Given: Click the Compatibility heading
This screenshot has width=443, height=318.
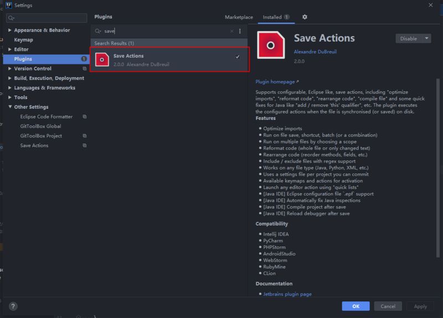Looking at the screenshot, I should point(271,224).
